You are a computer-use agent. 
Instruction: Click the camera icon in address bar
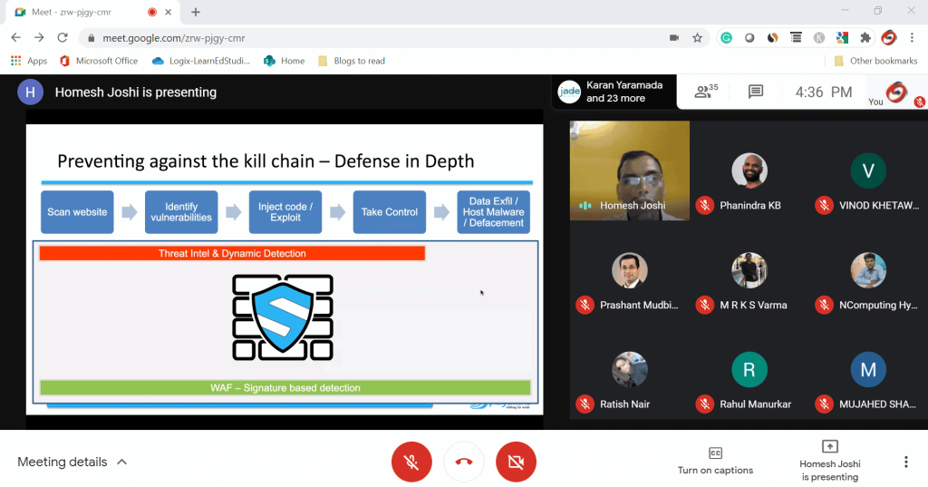pos(674,38)
